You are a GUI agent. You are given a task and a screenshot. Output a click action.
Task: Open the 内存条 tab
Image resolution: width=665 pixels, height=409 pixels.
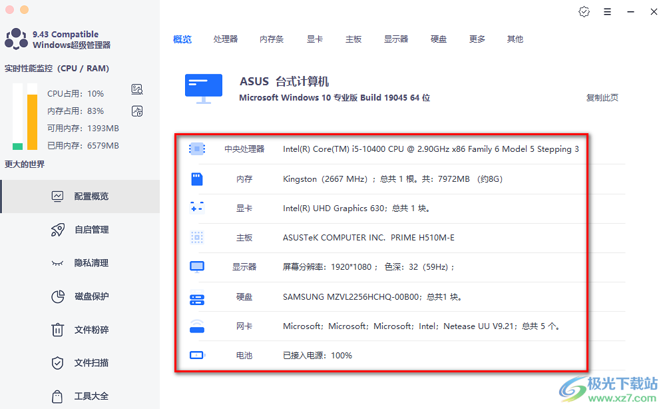coord(272,39)
